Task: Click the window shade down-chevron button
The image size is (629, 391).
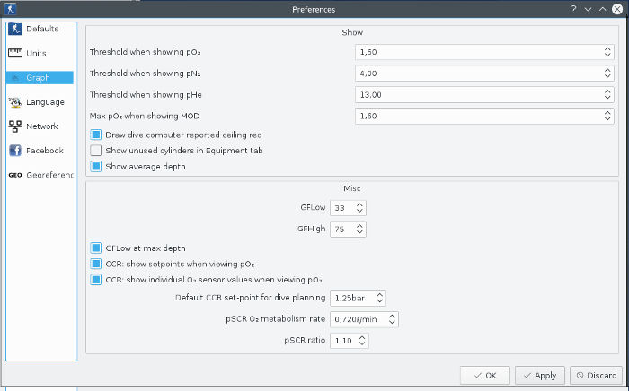Action: pos(588,9)
